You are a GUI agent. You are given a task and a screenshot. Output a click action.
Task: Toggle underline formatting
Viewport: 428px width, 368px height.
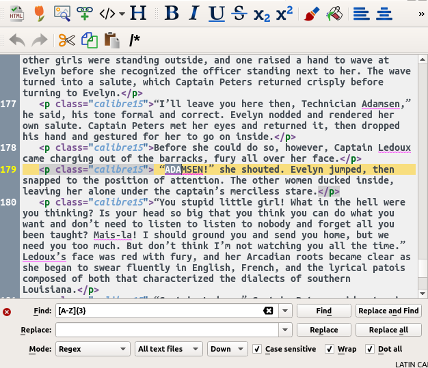[217, 14]
